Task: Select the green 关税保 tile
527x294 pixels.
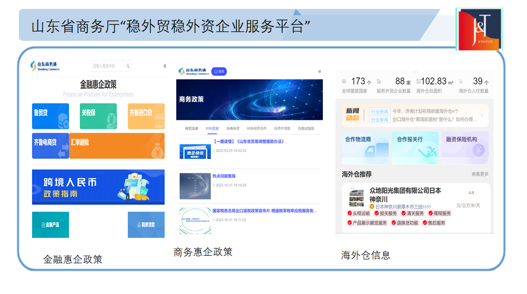Action: [x=98, y=116]
